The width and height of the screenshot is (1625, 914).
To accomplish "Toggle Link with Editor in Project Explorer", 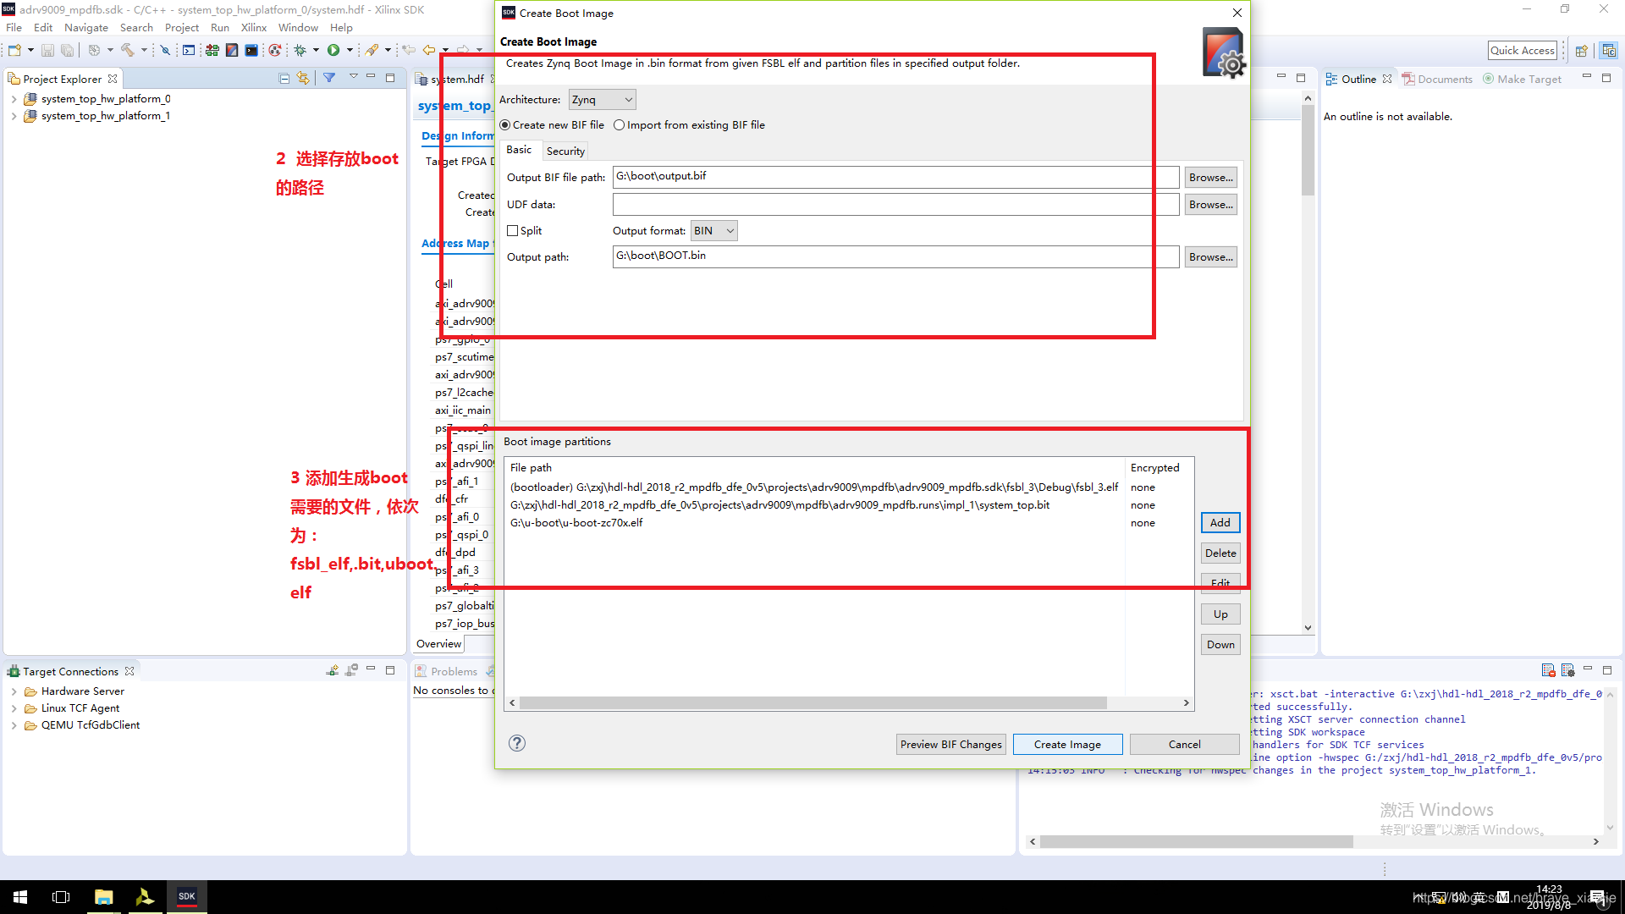I will point(303,79).
